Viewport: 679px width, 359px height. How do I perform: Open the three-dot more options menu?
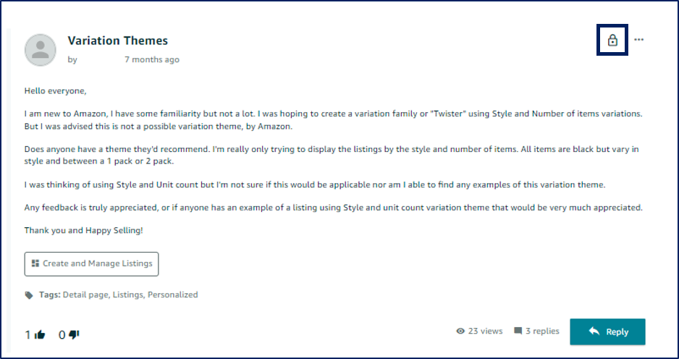pyautogui.click(x=638, y=39)
